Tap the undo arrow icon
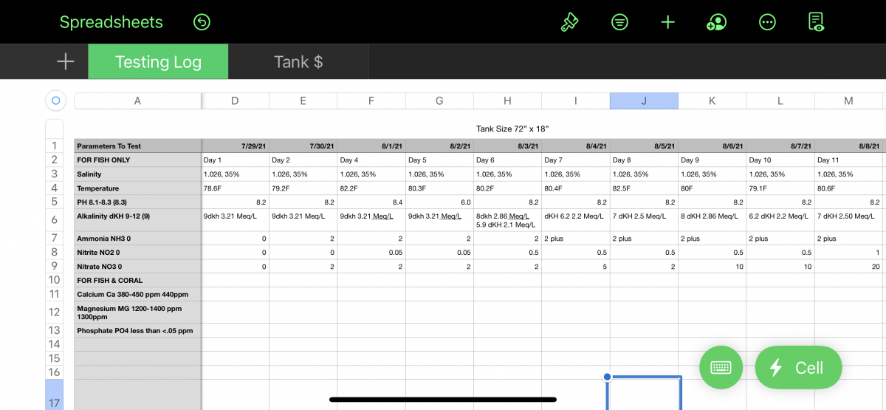The width and height of the screenshot is (886, 410). pos(202,22)
